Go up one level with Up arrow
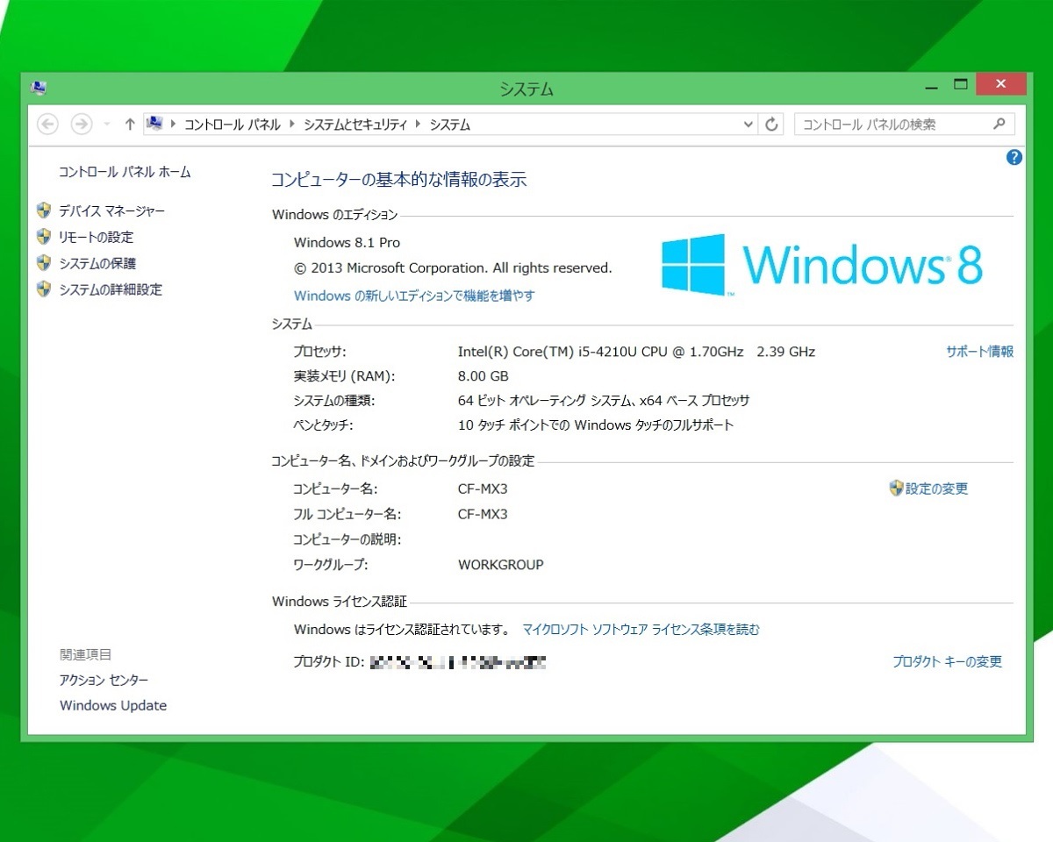 click(130, 125)
